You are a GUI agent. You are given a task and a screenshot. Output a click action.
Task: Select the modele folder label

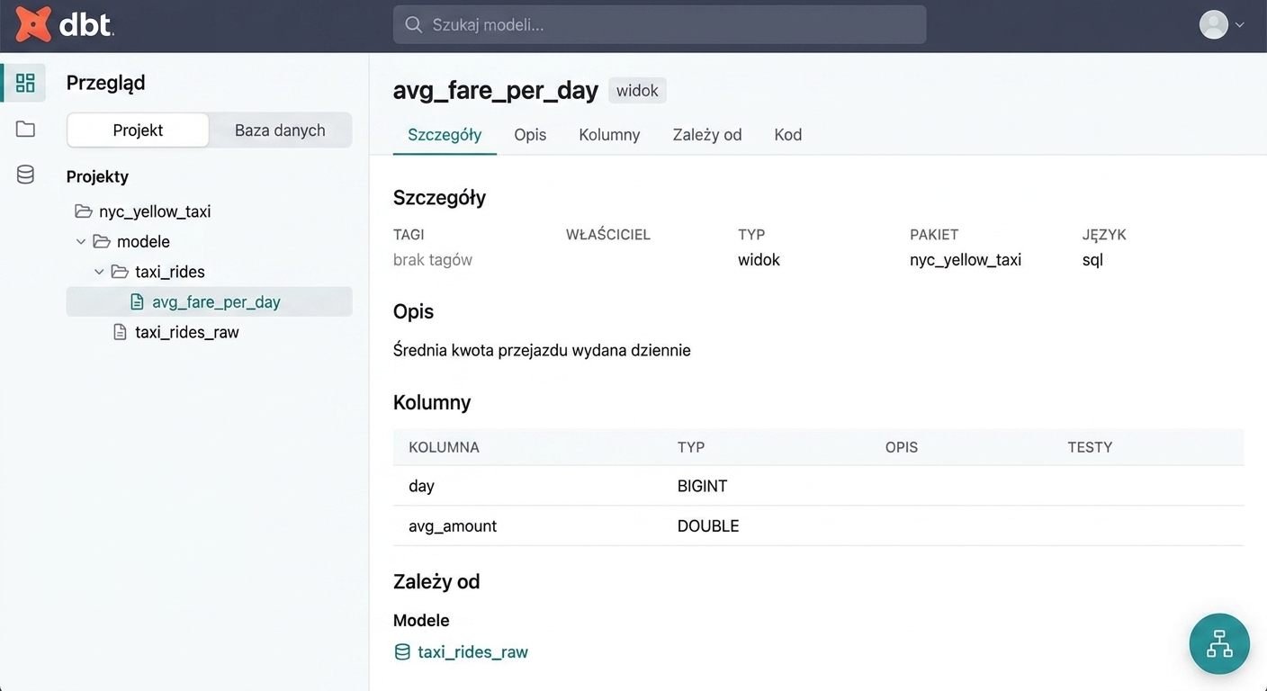(x=143, y=241)
